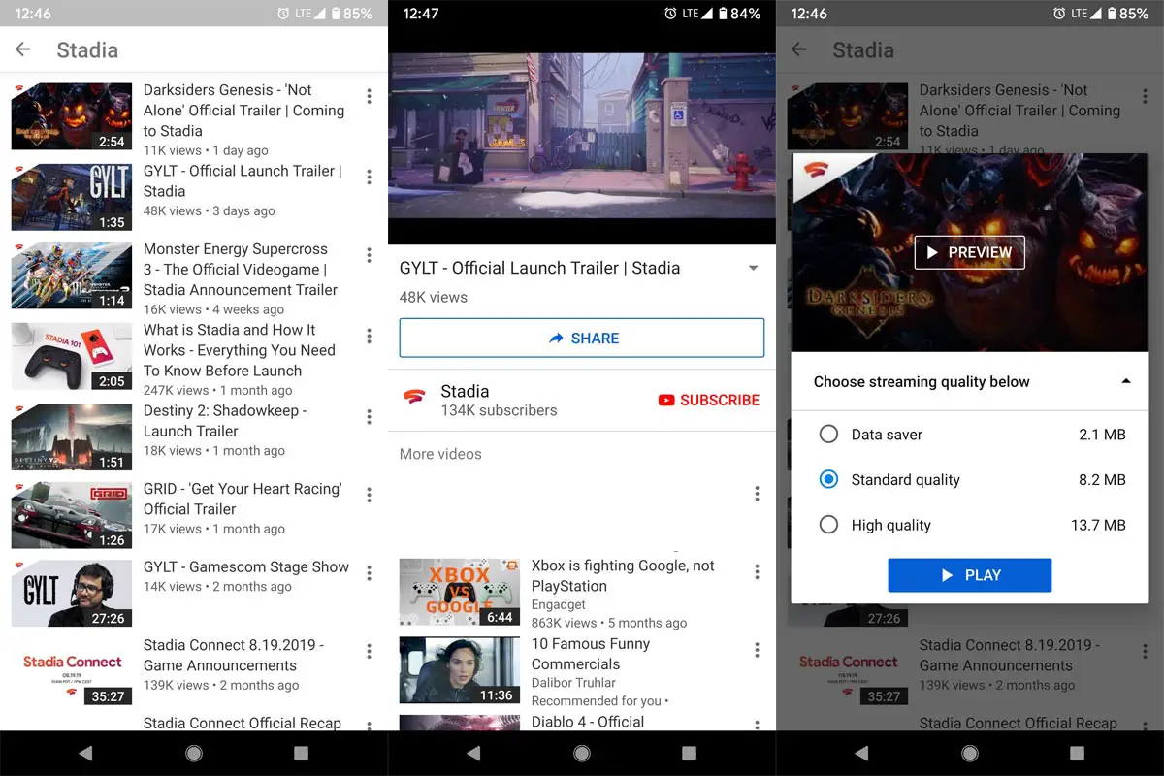Open options menu for GYLT Gamescom Stage Show
The image size is (1164, 776).
[x=369, y=573]
